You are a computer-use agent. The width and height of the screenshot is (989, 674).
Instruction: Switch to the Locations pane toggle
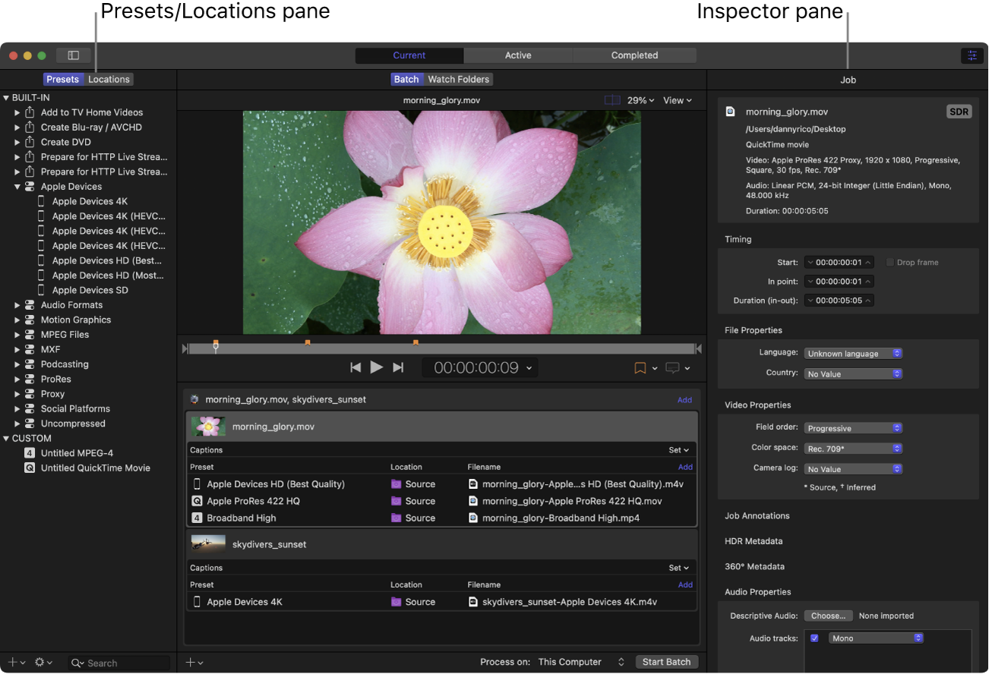coord(109,79)
